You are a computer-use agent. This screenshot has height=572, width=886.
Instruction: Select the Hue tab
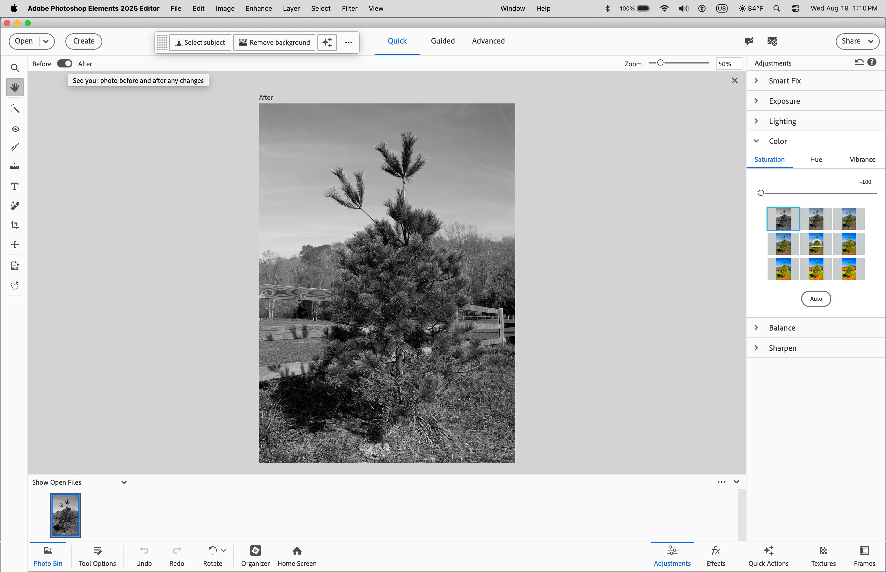(816, 159)
